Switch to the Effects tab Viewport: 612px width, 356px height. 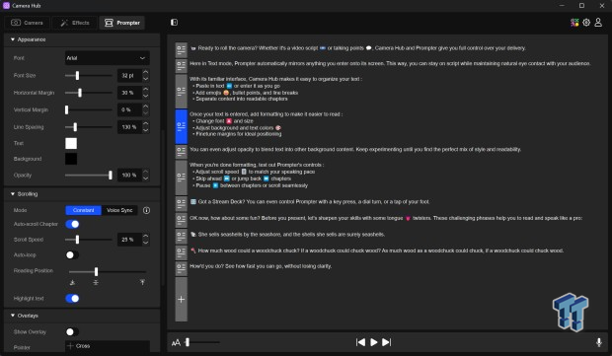(75, 23)
